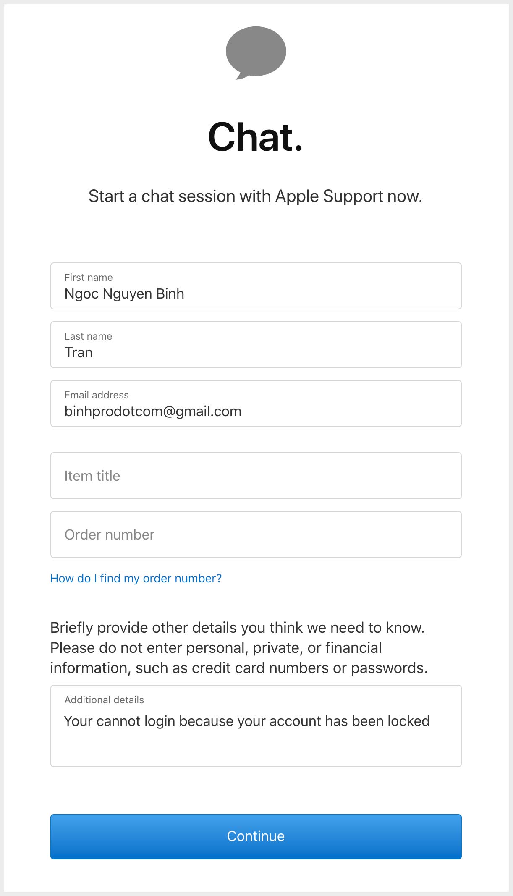Screen dimensions: 513x896
Task: Focus the Additional details text area
Action: tap(256, 726)
